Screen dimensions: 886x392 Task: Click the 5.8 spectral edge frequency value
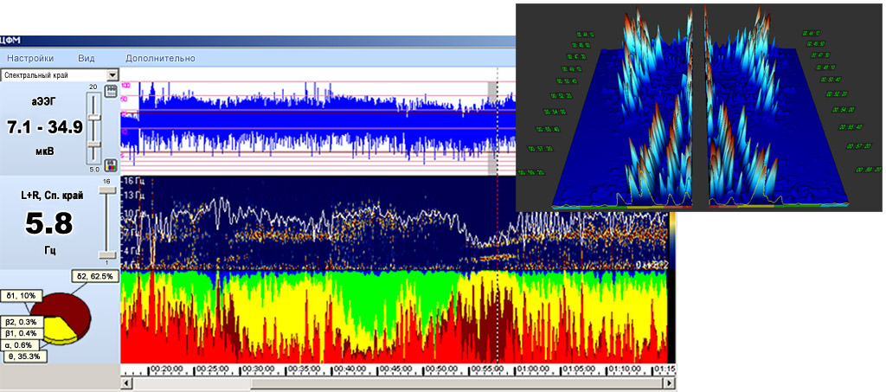coord(48,223)
